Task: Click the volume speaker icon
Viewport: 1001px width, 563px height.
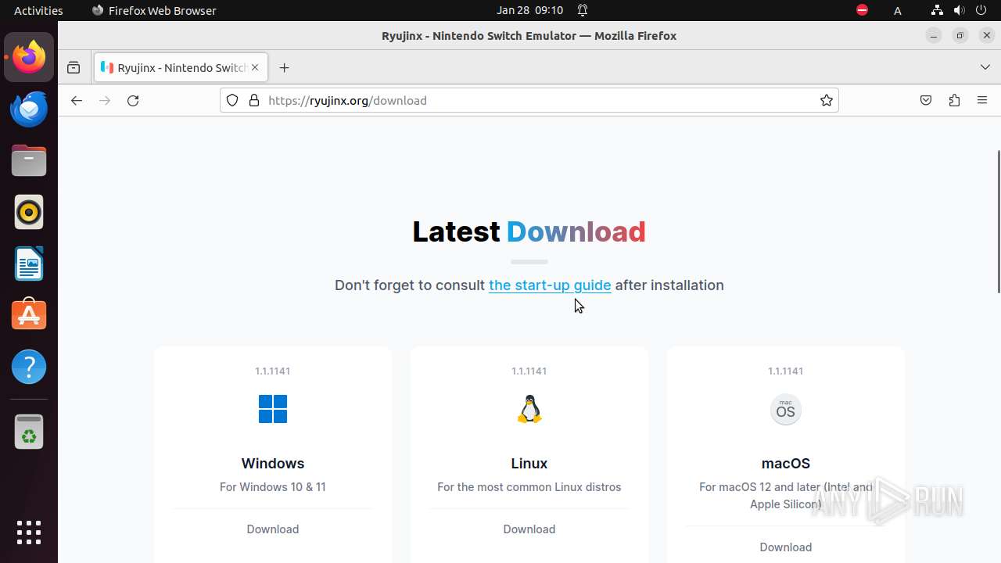Action: pyautogui.click(x=959, y=10)
